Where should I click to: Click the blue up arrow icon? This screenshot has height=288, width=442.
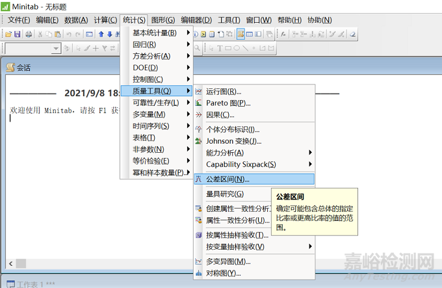tap(101, 34)
